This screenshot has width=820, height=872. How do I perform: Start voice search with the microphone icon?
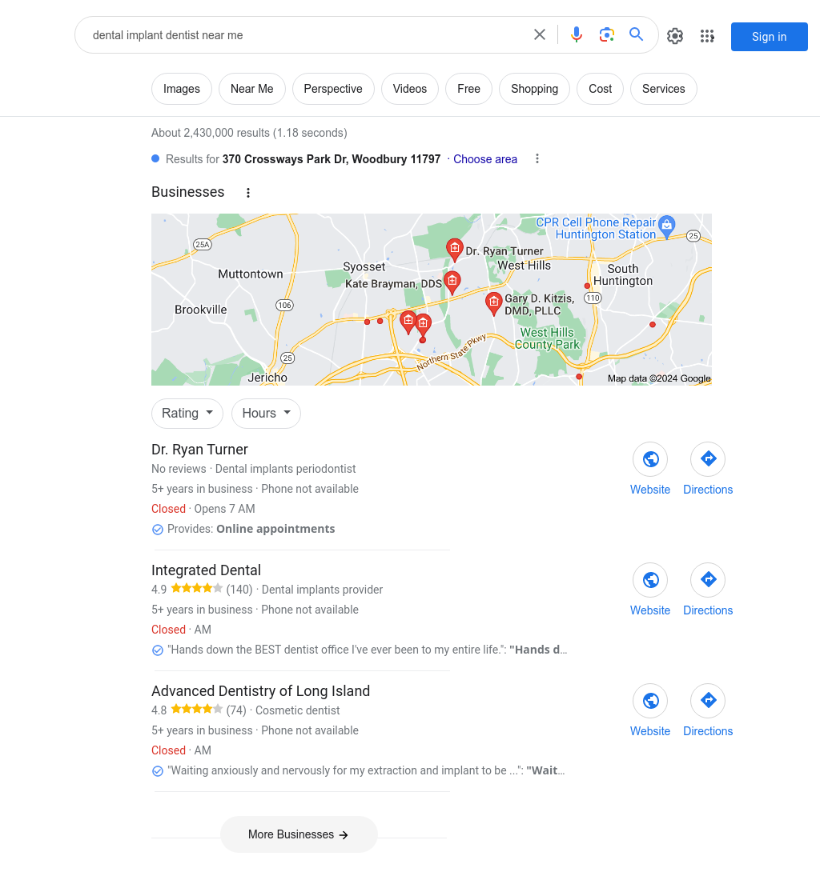pos(577,35)
